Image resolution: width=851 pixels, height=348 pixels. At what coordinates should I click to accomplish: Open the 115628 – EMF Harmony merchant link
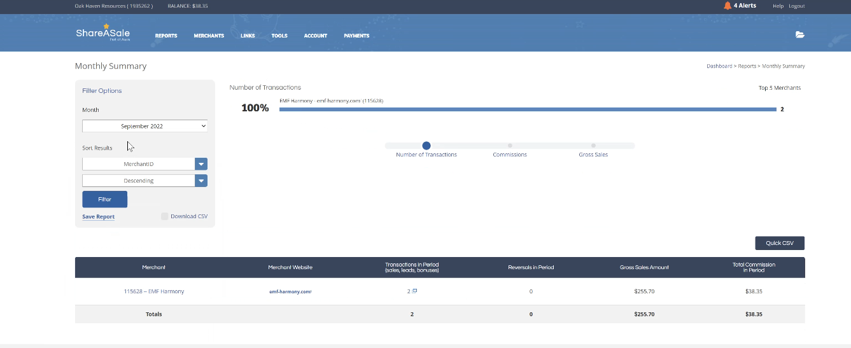(x=154, y=291)
